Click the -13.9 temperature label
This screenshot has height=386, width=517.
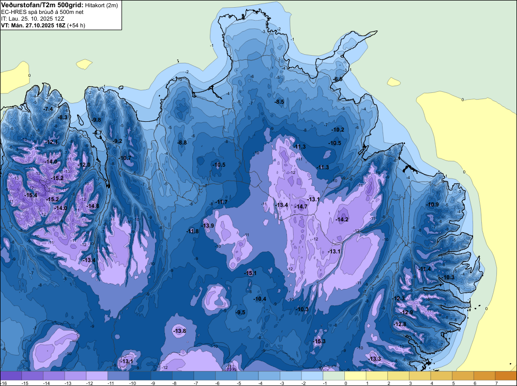208,226
